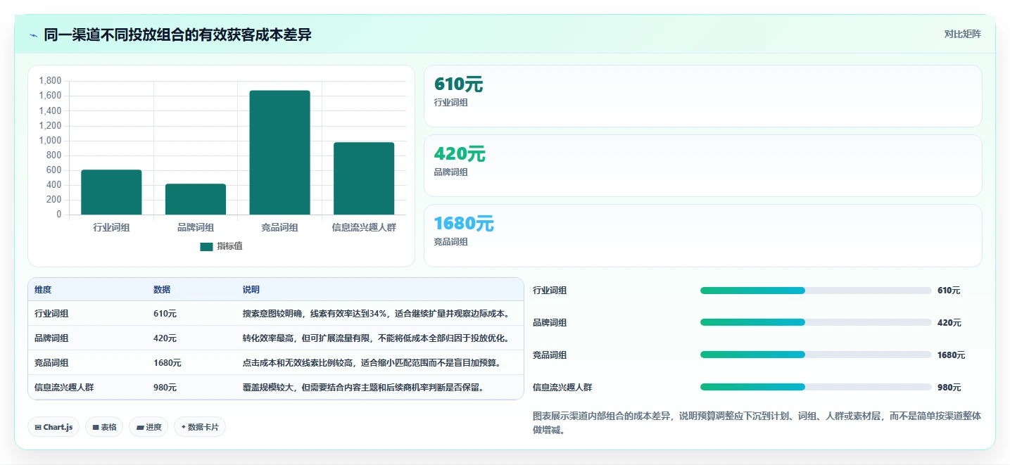Click the description starting 转化效率最高
Image resolution: width=1010 pixels, height=465 pixels.
pyautogui.click(x=376, y=338)
